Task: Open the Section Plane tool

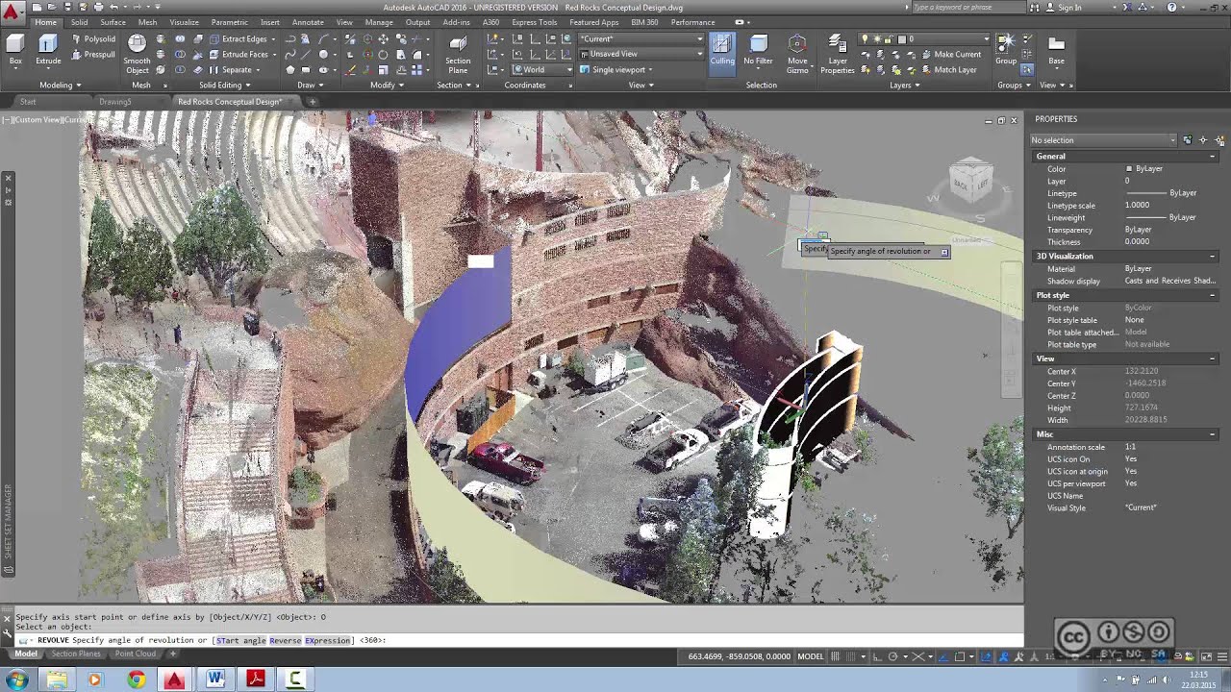Action: [x=458, y=55]
